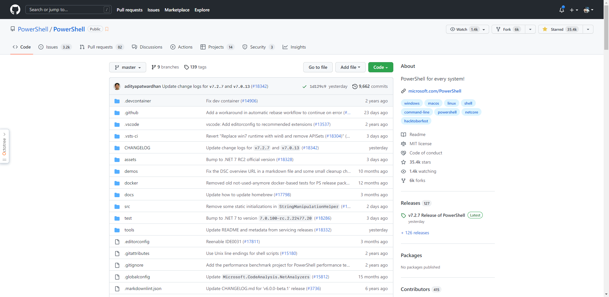Watch the repository
Image resolution: width=609 pixels, height=297 pixels.
coord(462,29)
